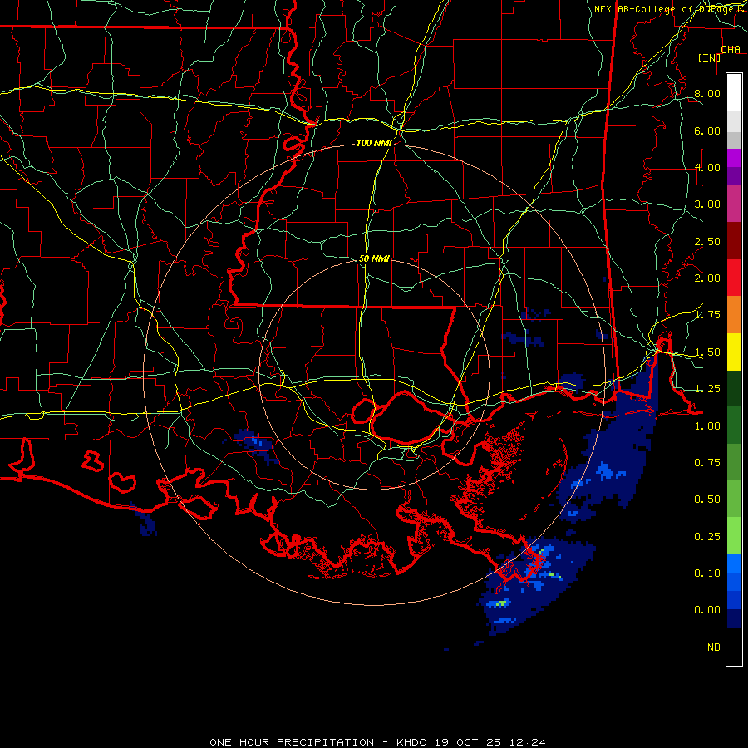Pick the white swatch atop the color bar

click(x=734, y=93)
